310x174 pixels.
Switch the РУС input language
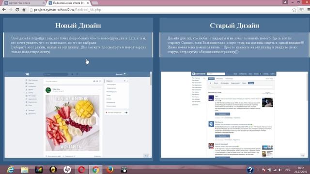tap(288, 170)
